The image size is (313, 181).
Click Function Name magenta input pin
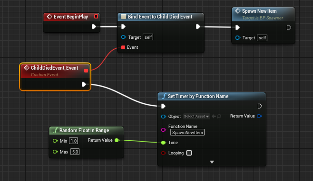click(164, 130)
